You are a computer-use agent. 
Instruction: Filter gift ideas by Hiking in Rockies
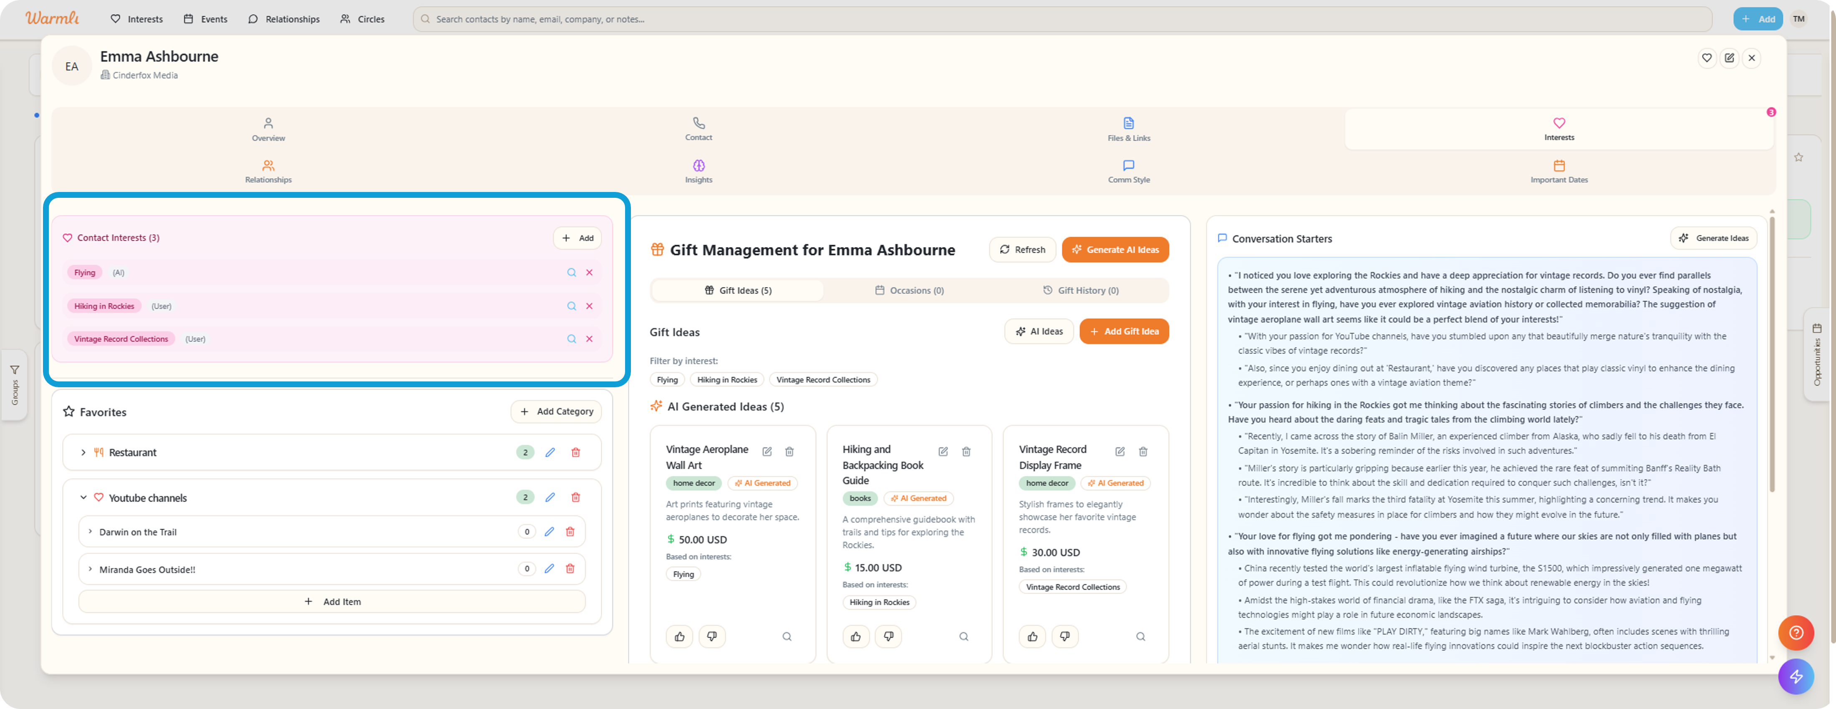click(x=726, y=380)
